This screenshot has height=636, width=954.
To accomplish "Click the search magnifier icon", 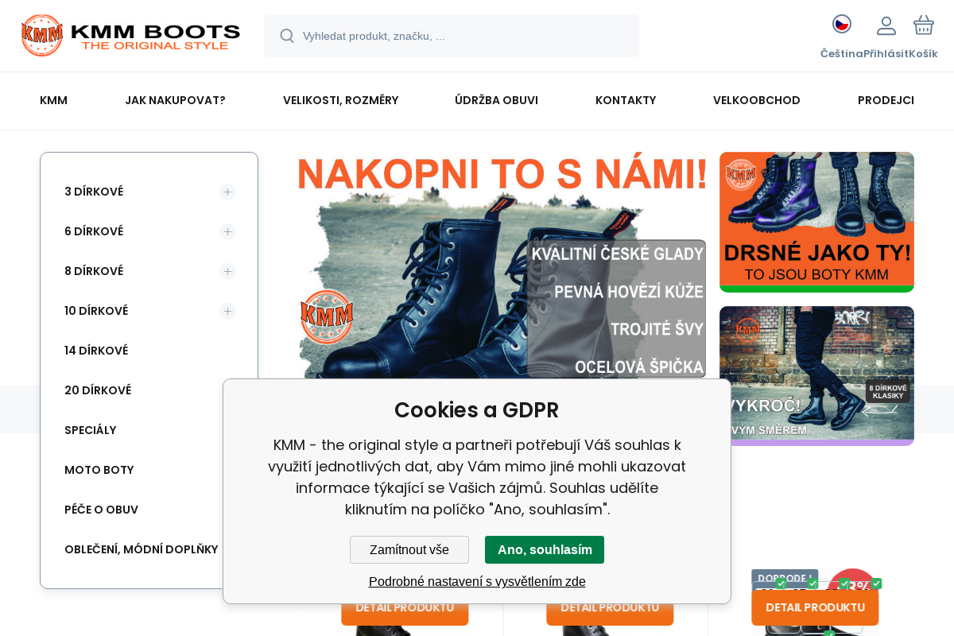I will 287,36.
